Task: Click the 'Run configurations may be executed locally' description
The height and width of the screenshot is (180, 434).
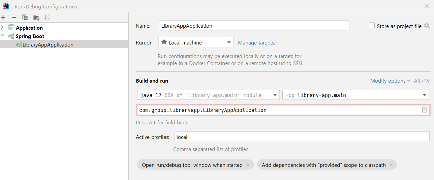Action: (x=230, y=60)
